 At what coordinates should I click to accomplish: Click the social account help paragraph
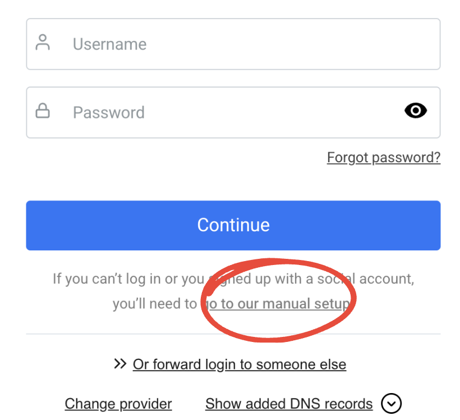tap(233, 291)
